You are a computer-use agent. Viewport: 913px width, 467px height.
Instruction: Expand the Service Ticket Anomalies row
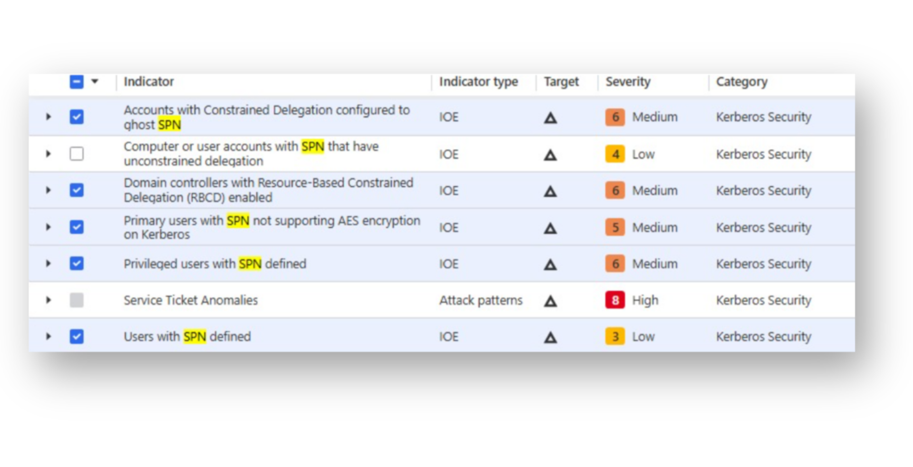coord(48,300)
